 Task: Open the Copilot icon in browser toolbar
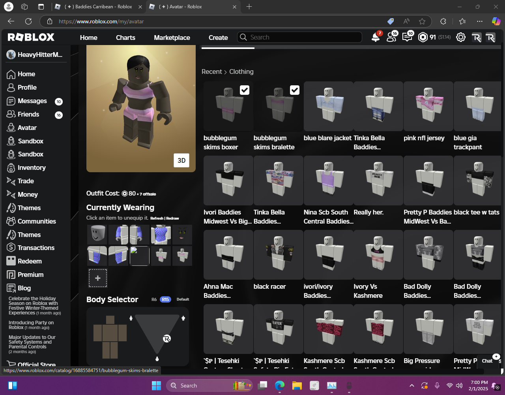tap(496, 21)
